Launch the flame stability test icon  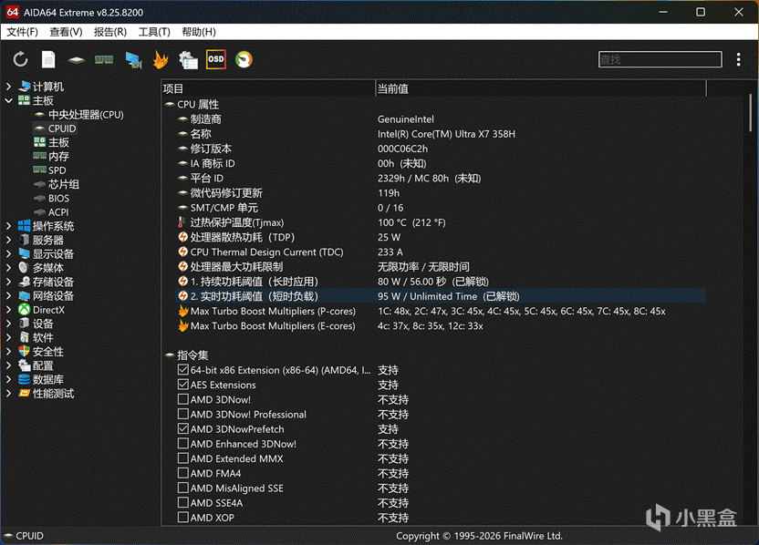pos(161,59)
